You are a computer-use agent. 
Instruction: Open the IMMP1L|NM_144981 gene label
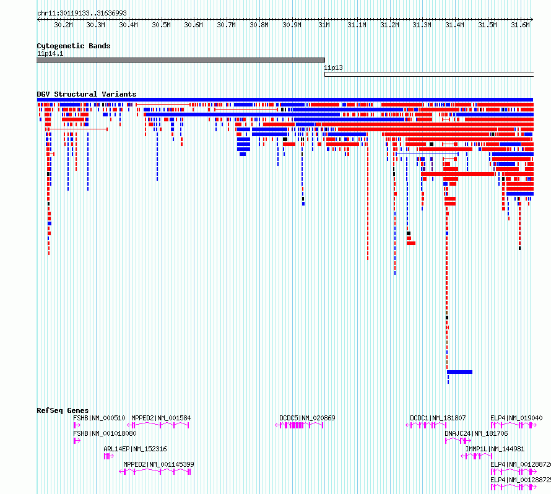coord(495,449)
